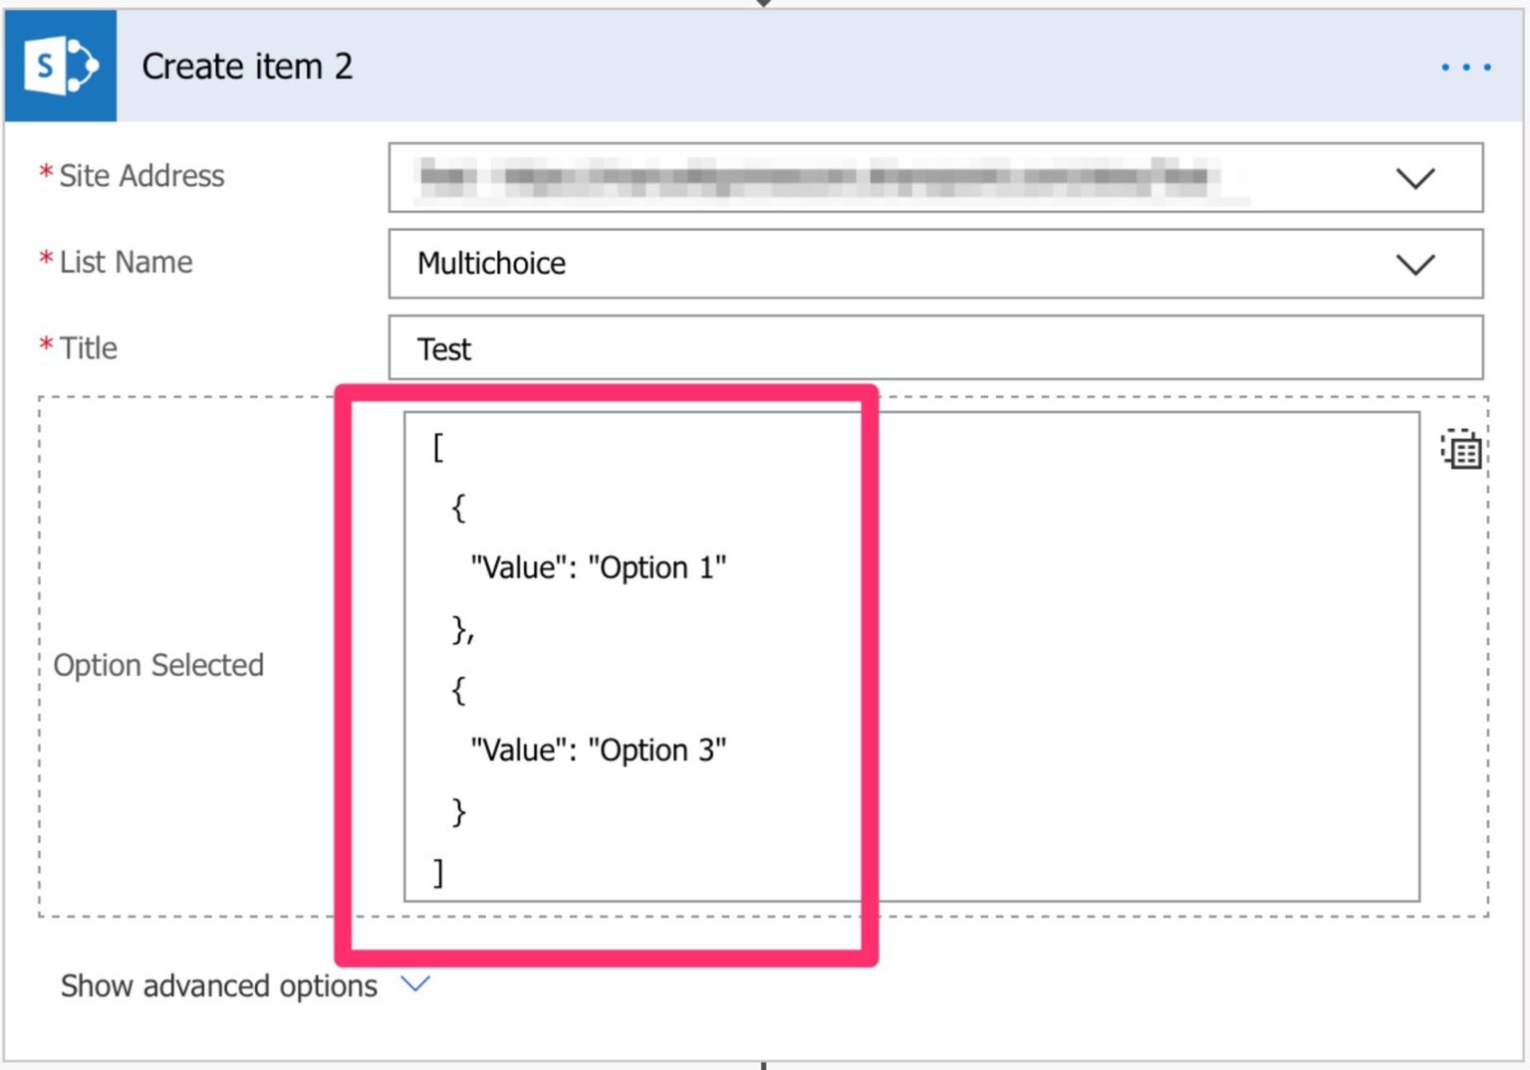The height and width of the screenshot is (1070, 1530).
Task: Click the Show advanced options chevron
Action: coord(415,984)
